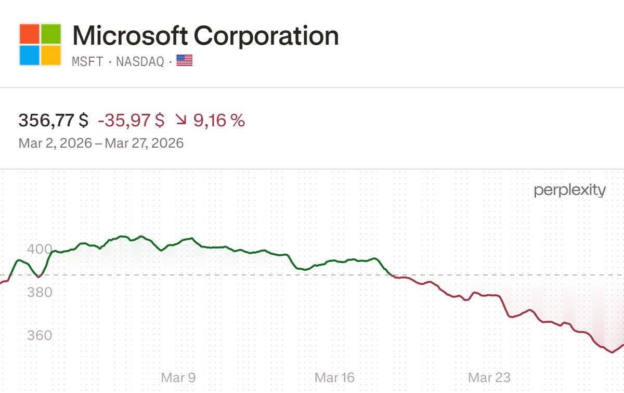624x393 pixels.
Task: Click the -35,97 $ price change
Action: coord(131,121)
